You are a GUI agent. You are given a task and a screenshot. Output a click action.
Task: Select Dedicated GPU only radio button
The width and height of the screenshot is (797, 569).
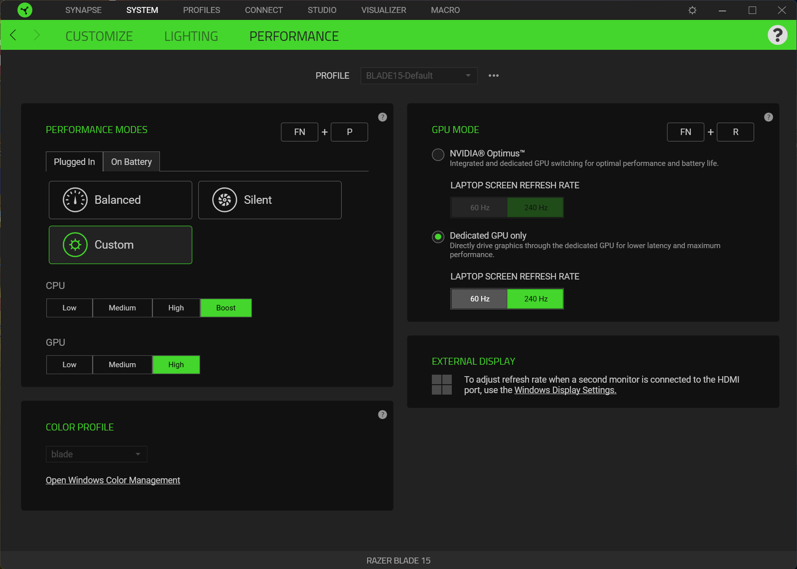tap(438, 237)
